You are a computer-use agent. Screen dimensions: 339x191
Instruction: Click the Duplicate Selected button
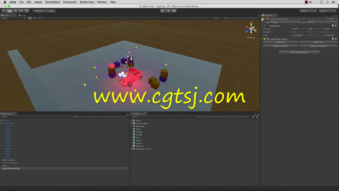pos(318,46)
